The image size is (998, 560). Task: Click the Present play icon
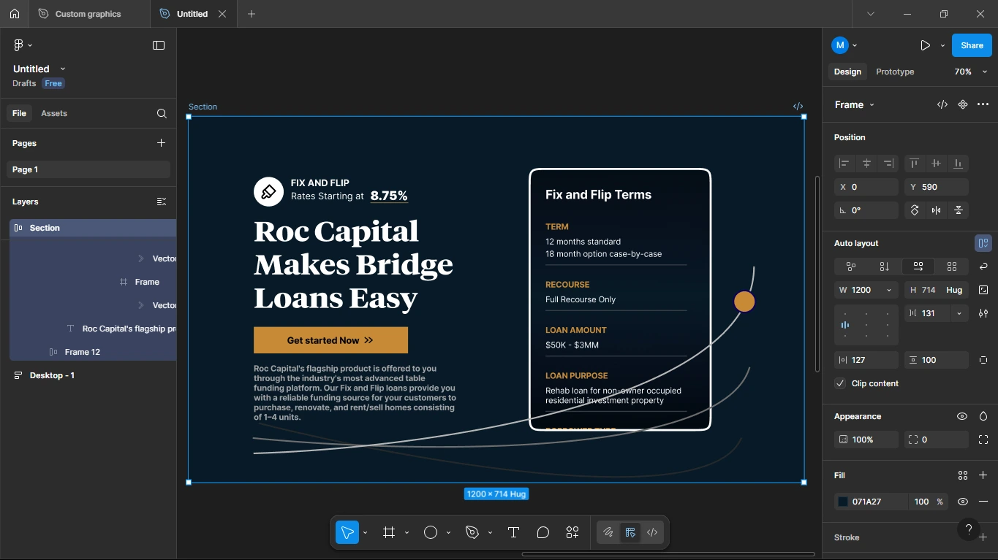(x=925, y=45)
